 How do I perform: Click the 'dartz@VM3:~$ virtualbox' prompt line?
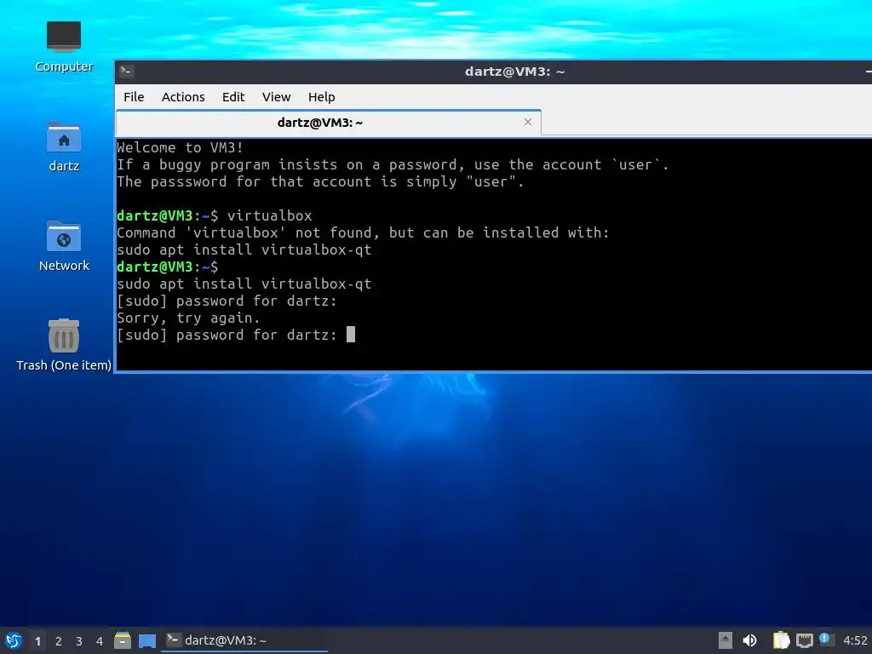tap(214, 215)
